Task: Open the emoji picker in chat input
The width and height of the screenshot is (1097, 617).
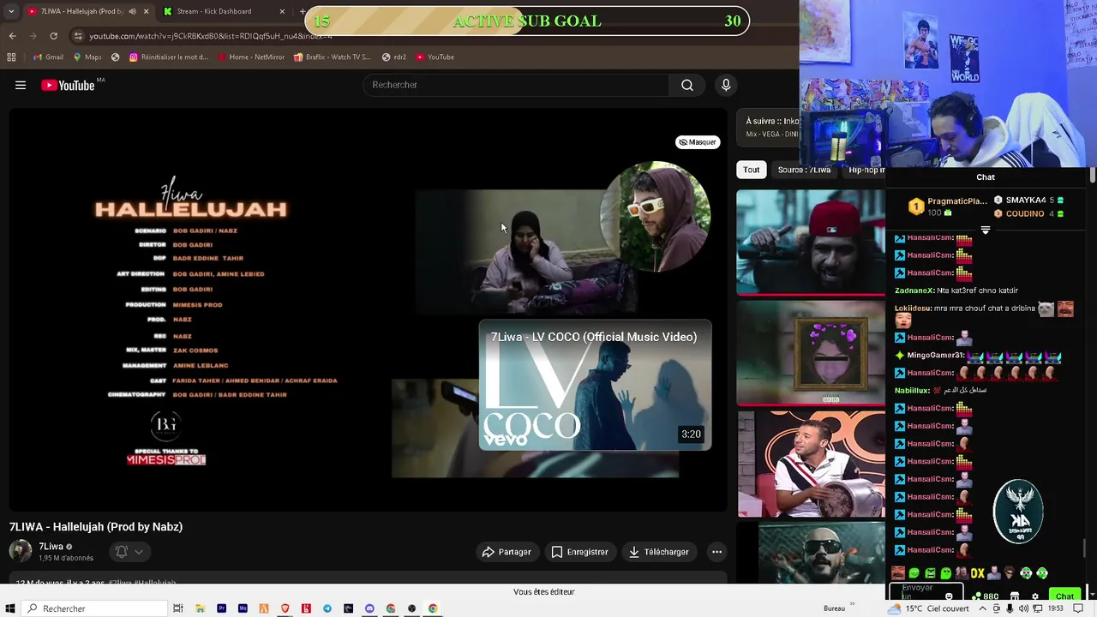Action: (x=949, y=596)
